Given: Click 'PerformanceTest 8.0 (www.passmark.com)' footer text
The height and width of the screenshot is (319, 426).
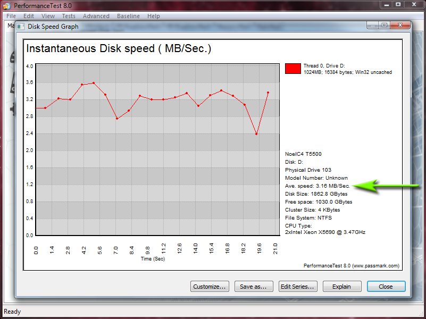Looking at the screenshot, I should 352,266.
